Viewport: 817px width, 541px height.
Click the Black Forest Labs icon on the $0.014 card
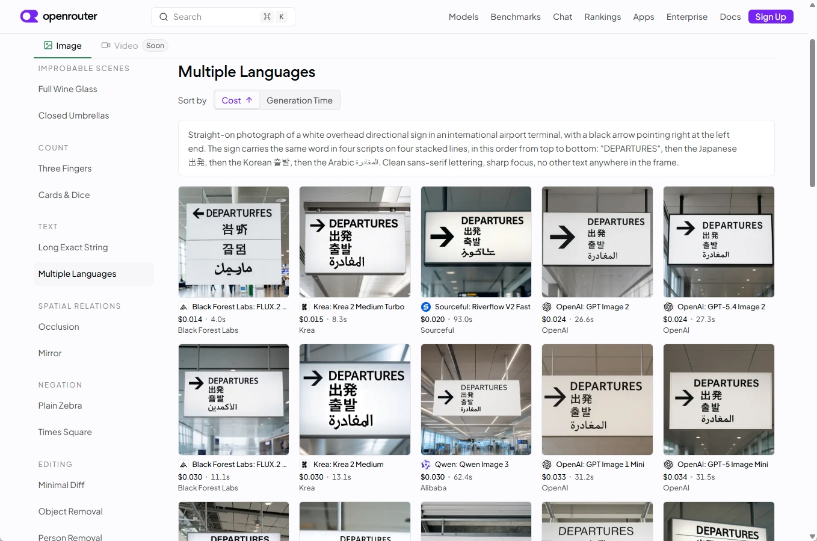point(183,307)
